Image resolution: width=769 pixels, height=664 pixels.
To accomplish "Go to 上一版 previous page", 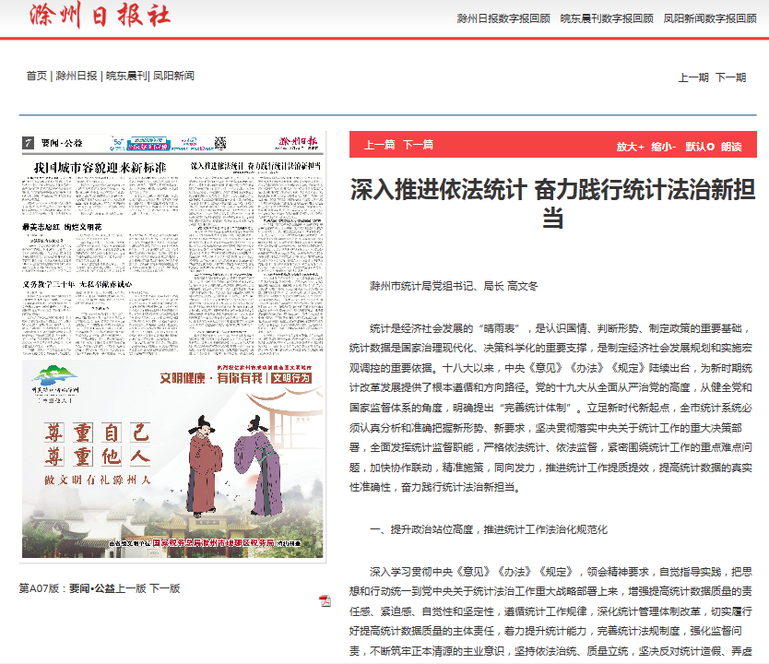I will (x=131, y=588).
